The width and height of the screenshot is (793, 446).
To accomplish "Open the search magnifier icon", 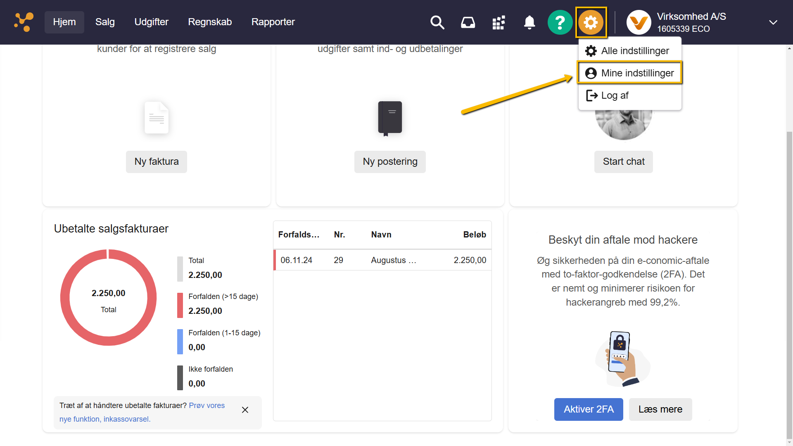I will pyautogui.click(x=437, y=22).
